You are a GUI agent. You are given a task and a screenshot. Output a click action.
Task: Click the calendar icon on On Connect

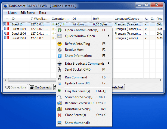tap(32, 87)
